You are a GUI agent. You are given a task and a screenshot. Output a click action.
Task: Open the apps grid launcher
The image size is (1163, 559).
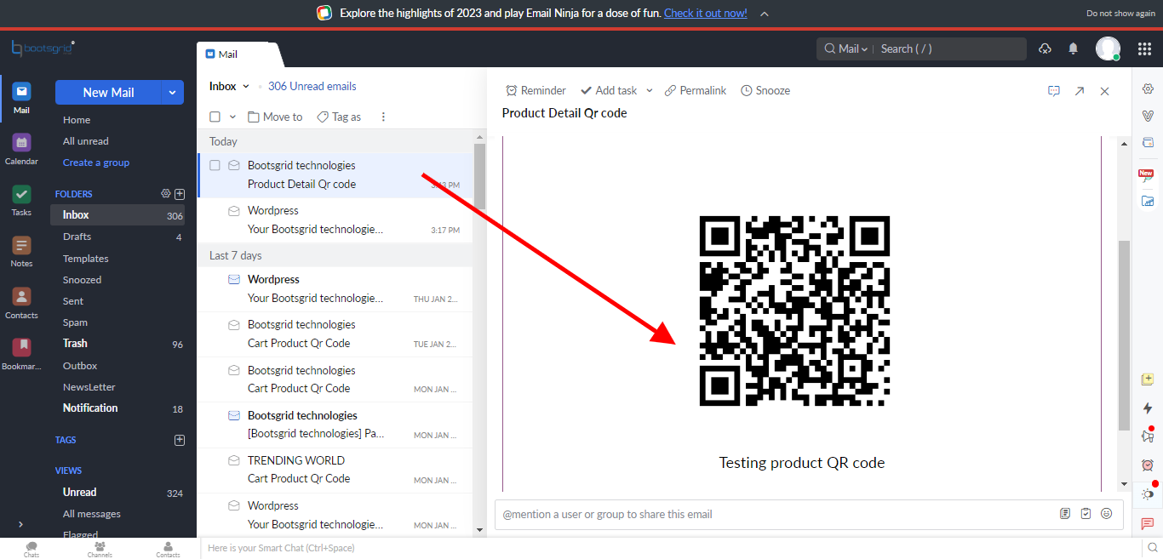(1144, 48)
